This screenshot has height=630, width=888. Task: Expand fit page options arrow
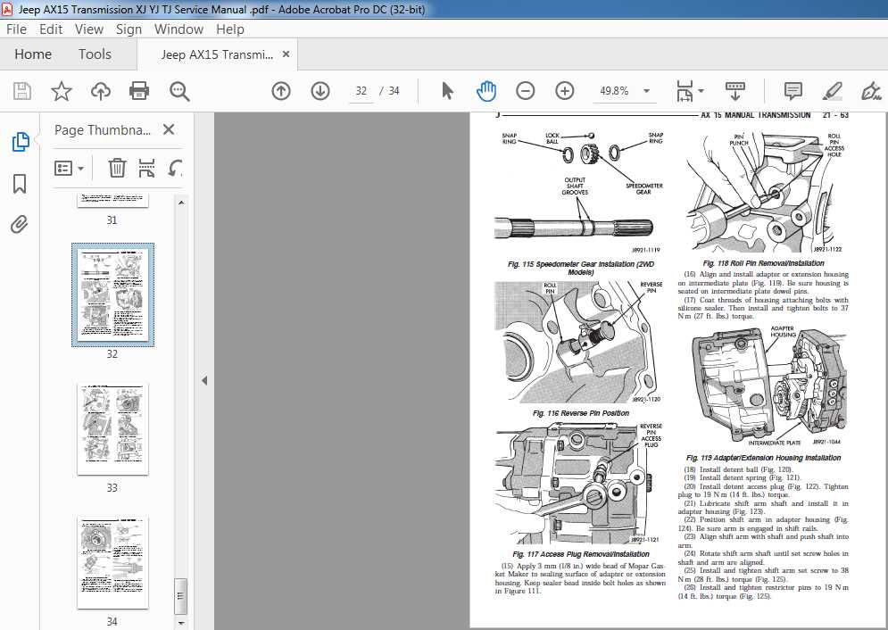[x=701, y=91]
